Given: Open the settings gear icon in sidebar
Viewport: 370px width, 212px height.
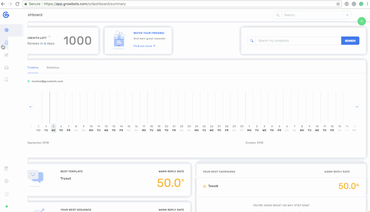Looking at the screenshot, I should (x=7, y=181).
